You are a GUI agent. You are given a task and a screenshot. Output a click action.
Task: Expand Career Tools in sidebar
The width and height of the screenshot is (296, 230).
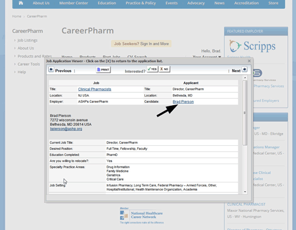coord(29,64)
